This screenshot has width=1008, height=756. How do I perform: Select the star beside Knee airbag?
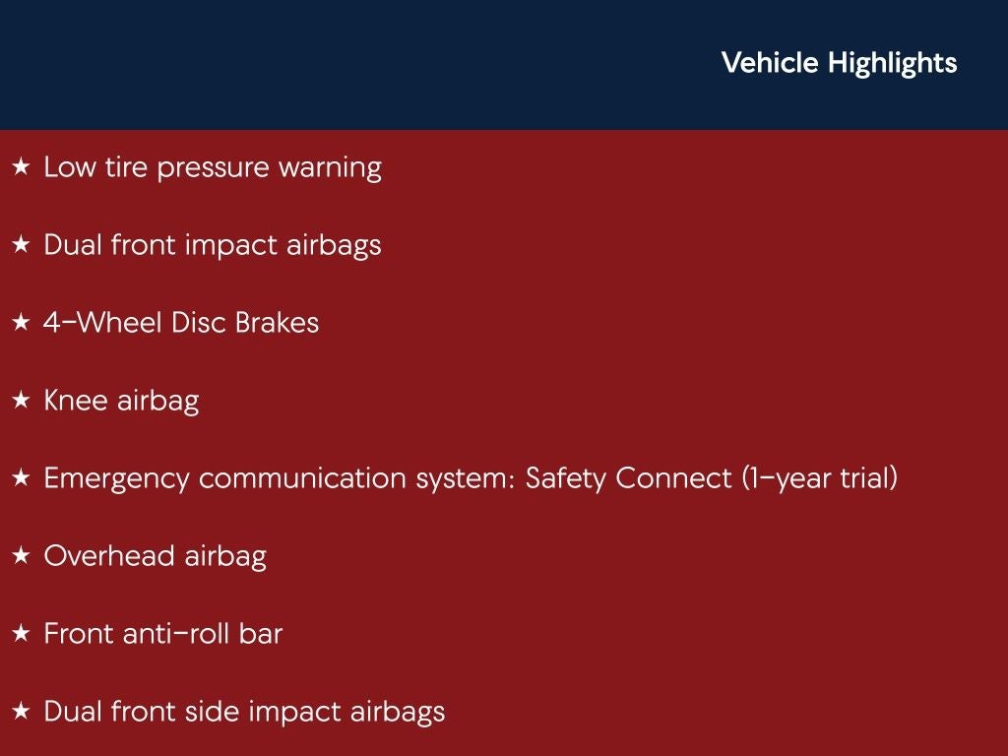coord(21,402)
